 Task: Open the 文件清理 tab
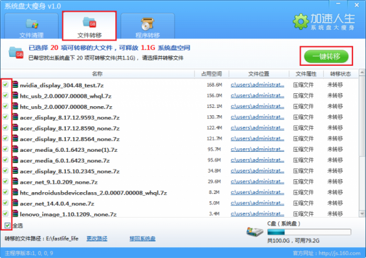pyautogui.click(x=31, y=26)
